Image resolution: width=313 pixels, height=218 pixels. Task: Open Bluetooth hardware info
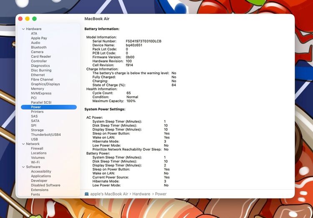pos(39,47)
